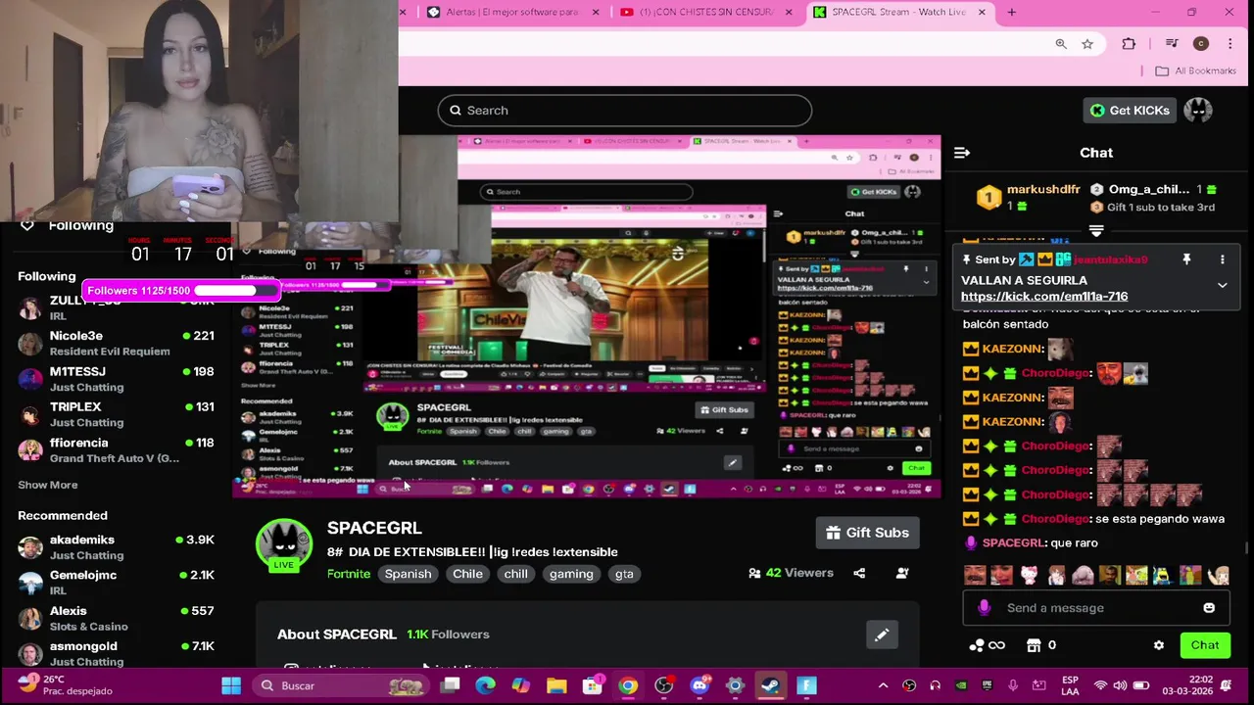Close the SPACEGRL Stream tab

pyautogui.click(x=982, y=12)
